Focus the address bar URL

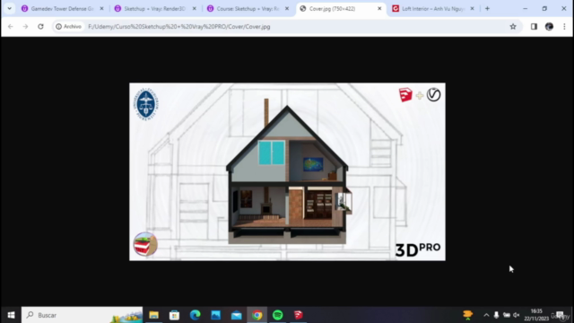[x=179, y=26]
